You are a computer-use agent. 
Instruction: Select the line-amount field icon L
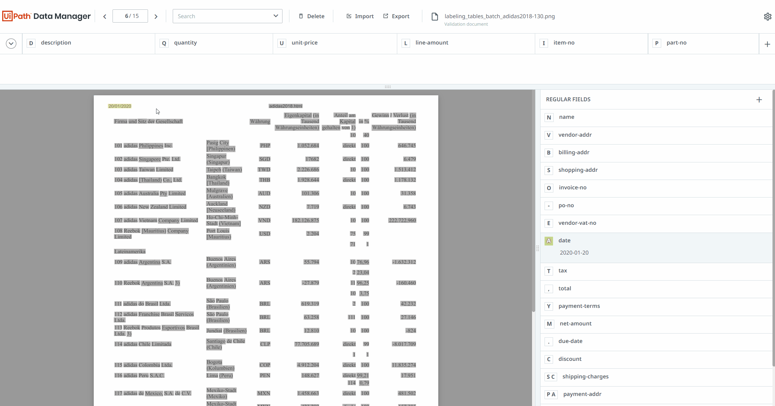pyautogui.click(x=406, y=43)
